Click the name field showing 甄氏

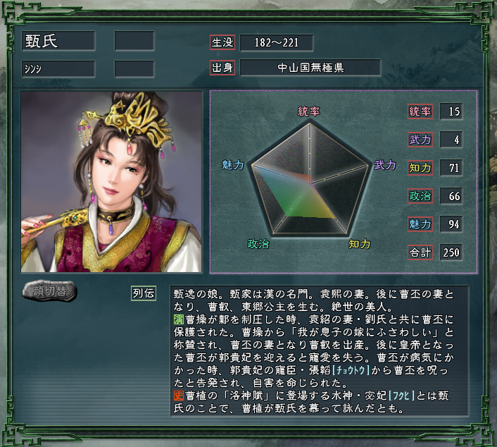point(58,41)
